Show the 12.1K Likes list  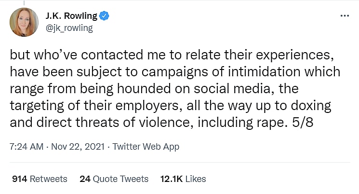tap(183, 179)
